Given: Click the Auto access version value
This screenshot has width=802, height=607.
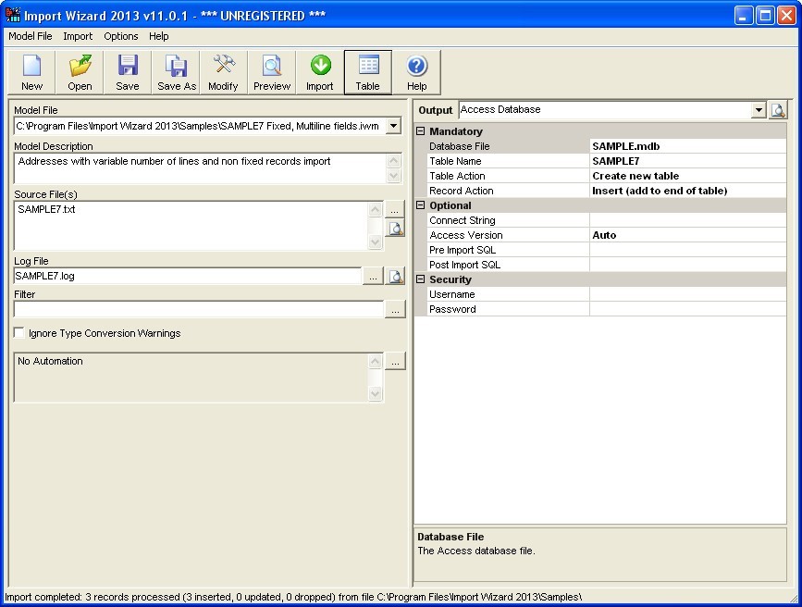Looking at the screenshot, I should [688, 235].
